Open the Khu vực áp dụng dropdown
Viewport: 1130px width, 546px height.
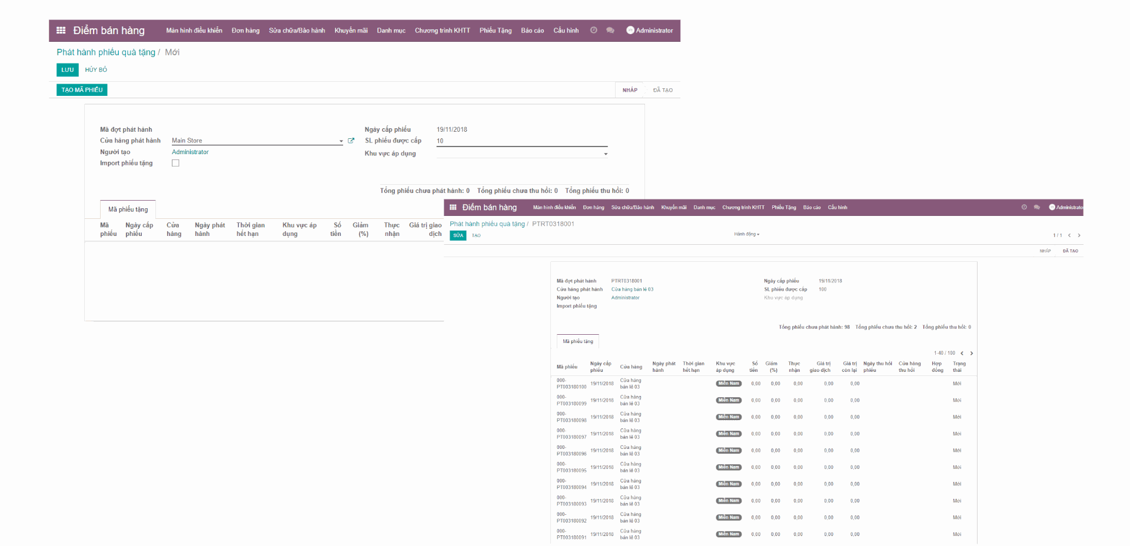[606, 154]
